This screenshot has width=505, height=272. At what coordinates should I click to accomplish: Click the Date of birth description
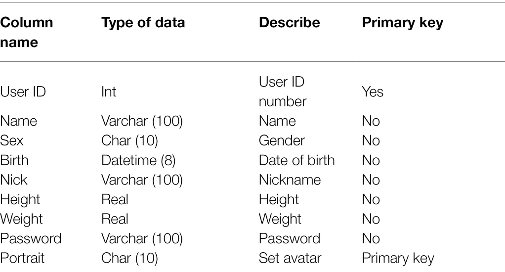pos(296,161)
